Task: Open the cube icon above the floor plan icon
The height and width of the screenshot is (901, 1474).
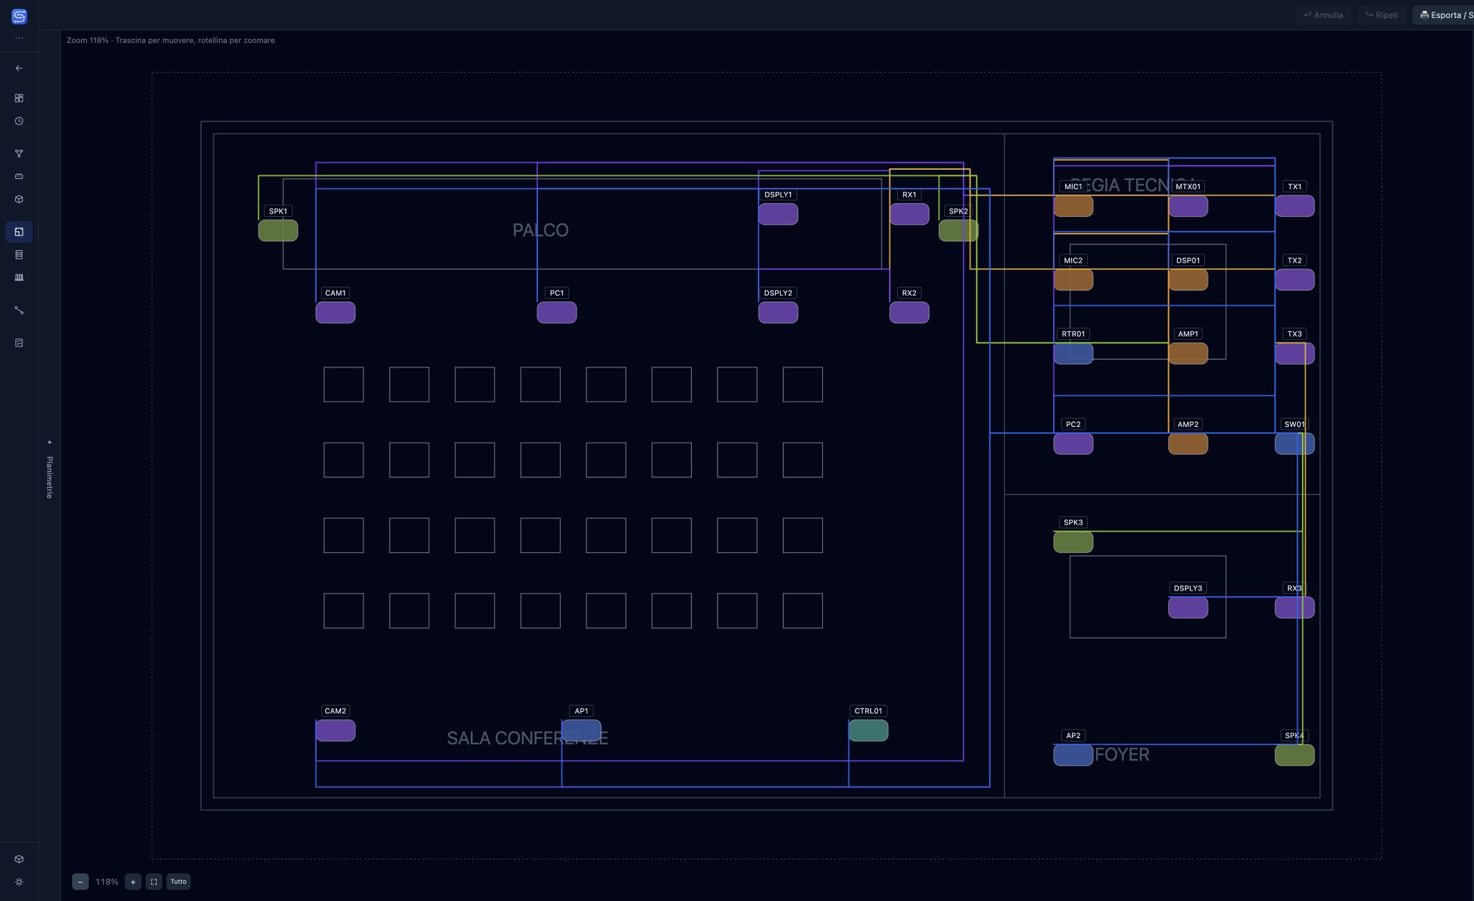Action: [x=19, y=199]
